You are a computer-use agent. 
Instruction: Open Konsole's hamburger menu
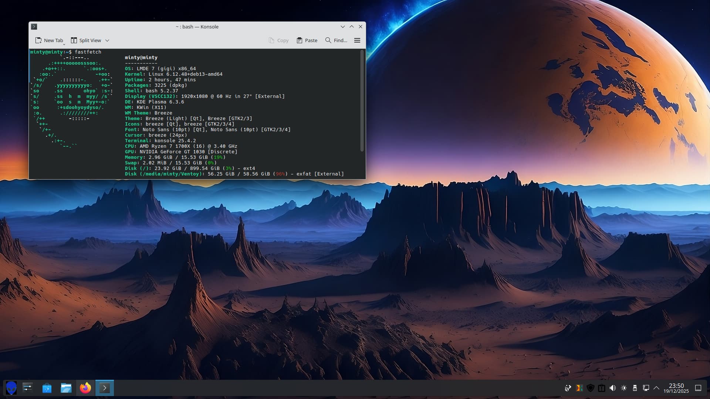tap(357, 40)
